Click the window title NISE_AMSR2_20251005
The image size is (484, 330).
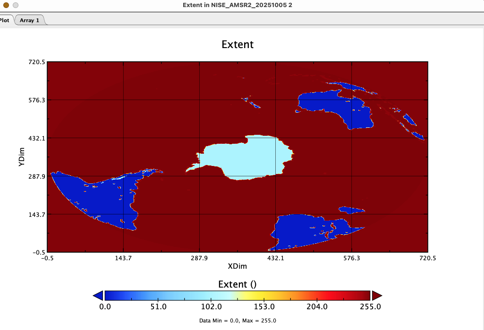pos(242,6)
